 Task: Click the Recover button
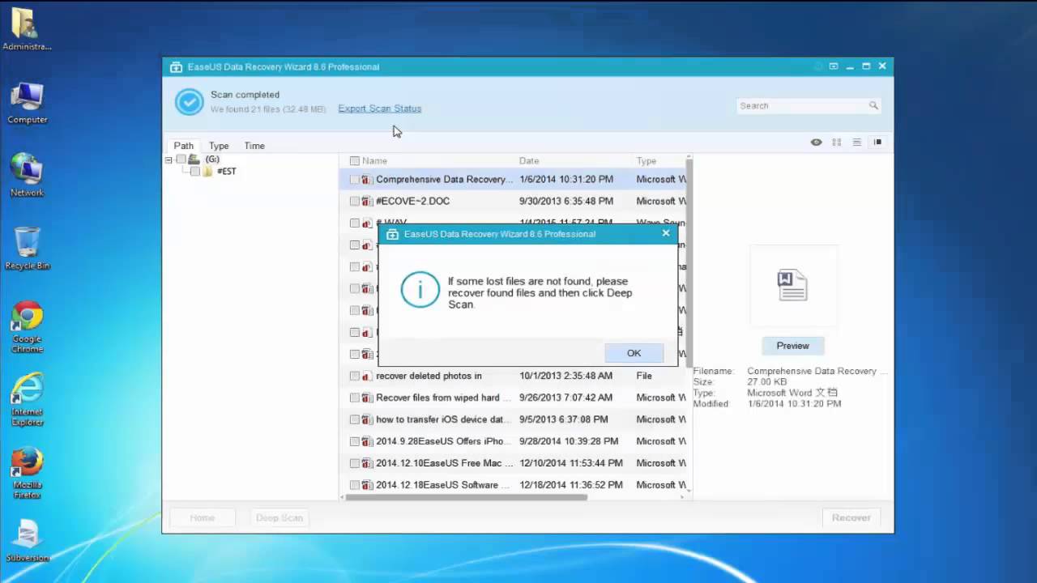click(851, 517)
